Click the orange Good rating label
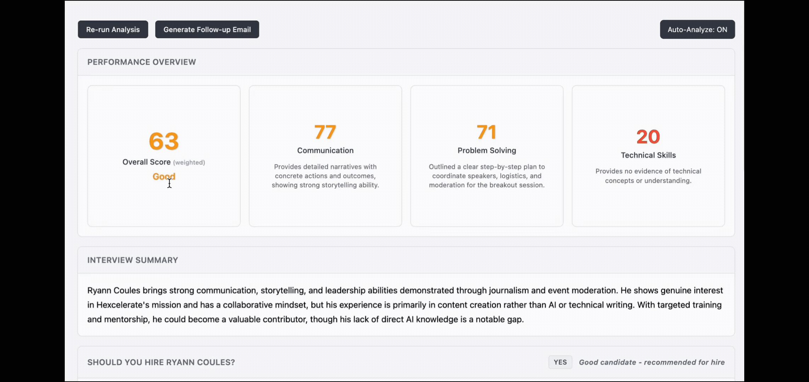809x382 pixels. (x=163, y=176)
